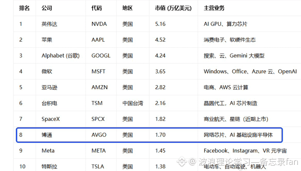Click the Facebook、Instagram、VR 元宇宙 cell
Viewport: 301px width, 171px height.
coord(245,151)
